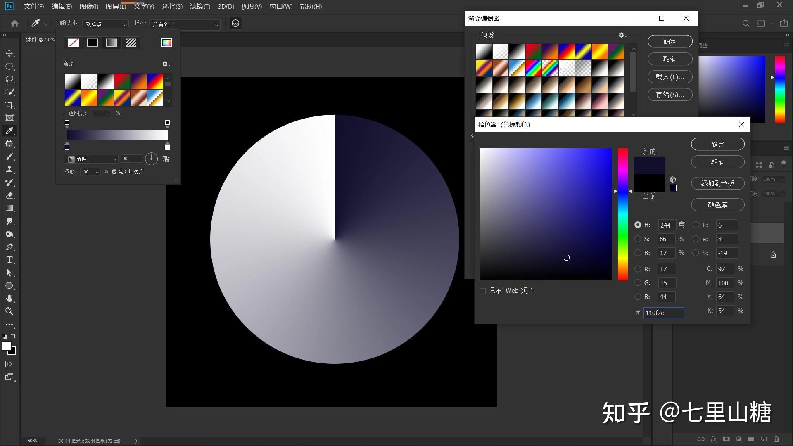
Task: Click gradient angle value field
Action: point(131,159)
